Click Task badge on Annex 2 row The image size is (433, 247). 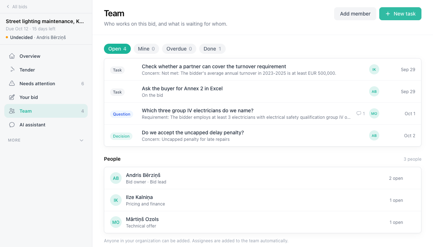tap(117, 92)
